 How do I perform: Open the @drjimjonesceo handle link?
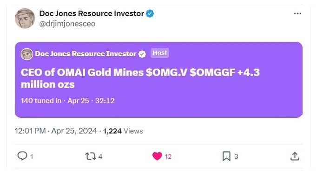[x=67, y=24]
